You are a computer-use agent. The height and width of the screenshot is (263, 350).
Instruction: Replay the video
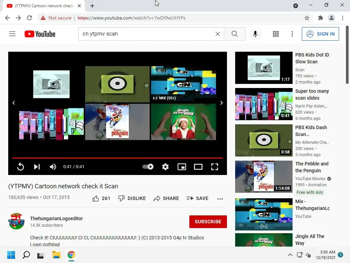(20, 167)
